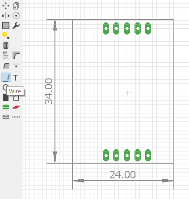Choose the R2 10k name/value tool
Viewport: 189px width, 199px height.
coord(6,55)
